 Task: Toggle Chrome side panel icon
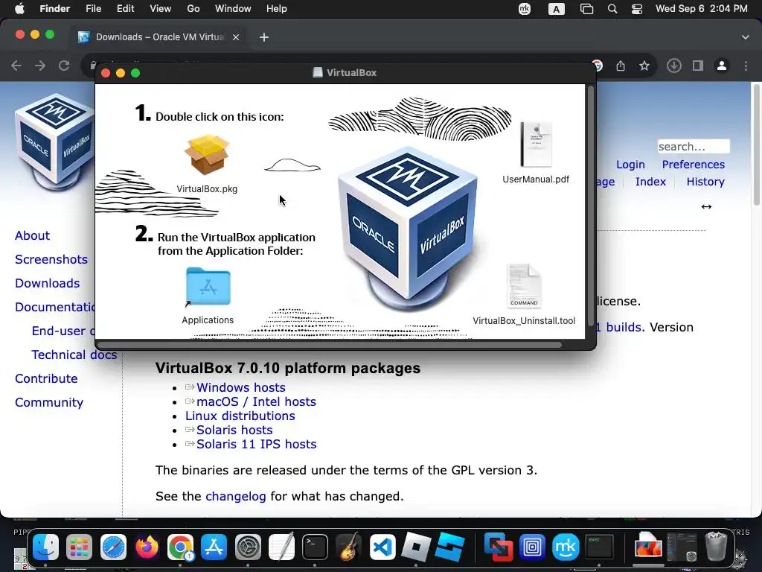pos(698,66)
